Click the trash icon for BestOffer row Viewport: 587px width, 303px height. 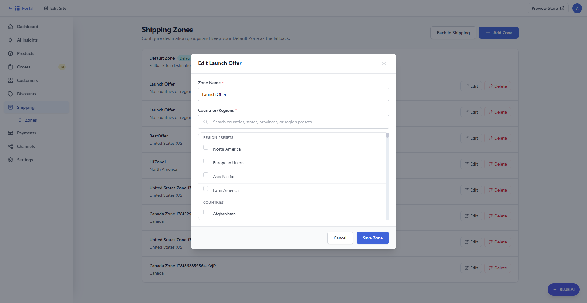491,138
